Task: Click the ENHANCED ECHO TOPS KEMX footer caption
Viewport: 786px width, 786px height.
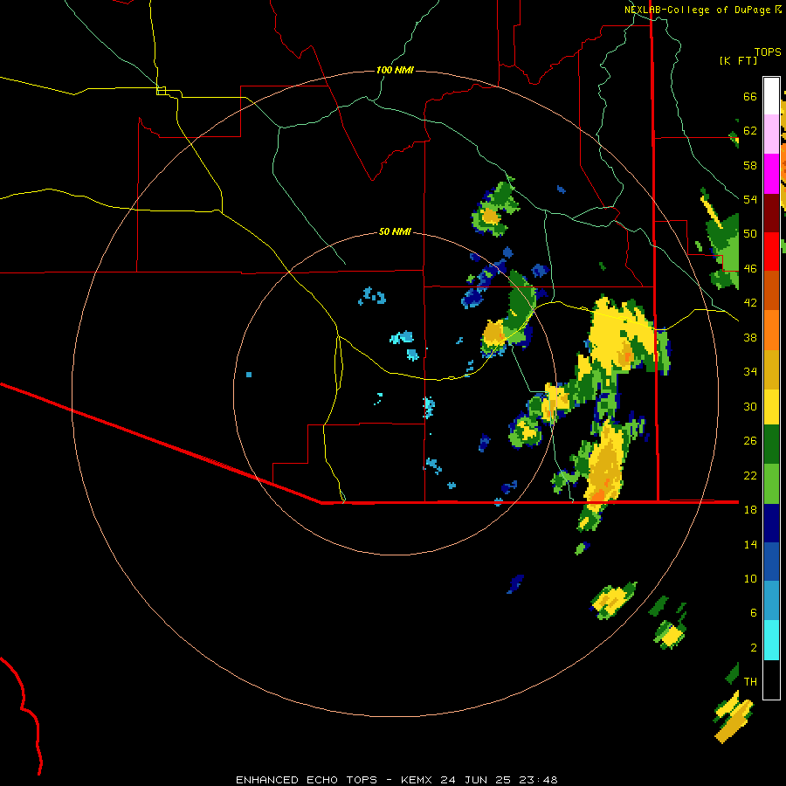Action: 396,780
